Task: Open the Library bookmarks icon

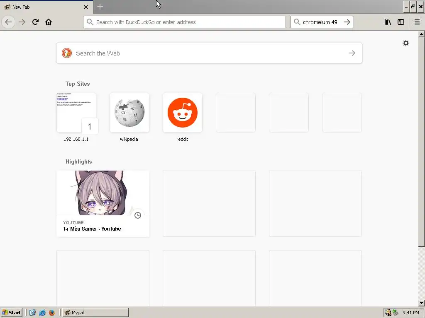Action: coord(388,22)
